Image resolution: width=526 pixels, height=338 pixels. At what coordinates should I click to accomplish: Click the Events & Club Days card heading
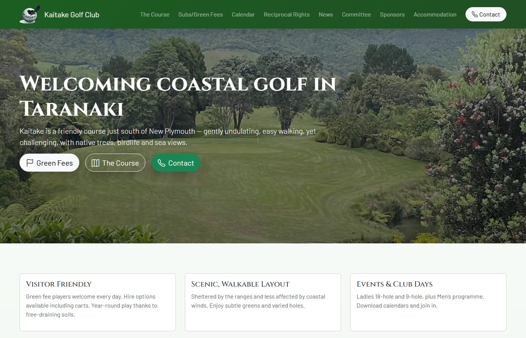click(394, 284)
